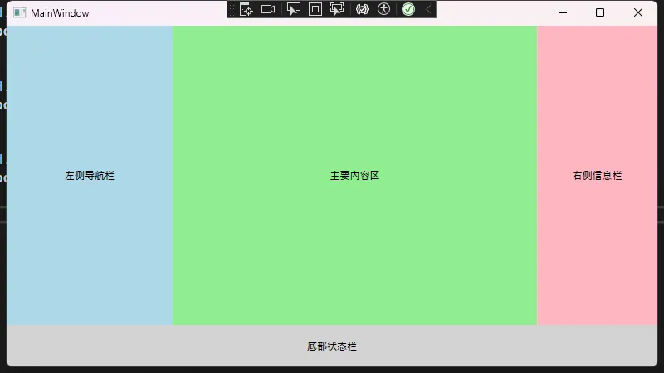Image resolution: width=664 pixels, height=373 pixels.
Task: Select the pink 右侧信息栏 panel
Action: [597, 176]
